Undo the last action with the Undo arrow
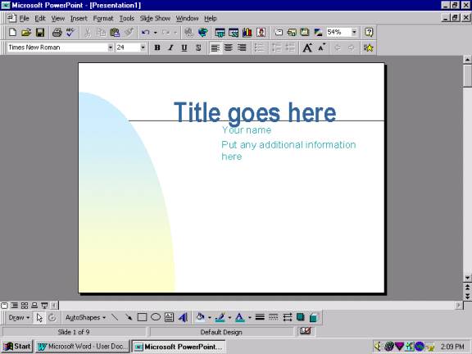This screenshot has width=472, height=354. (145, 32)
